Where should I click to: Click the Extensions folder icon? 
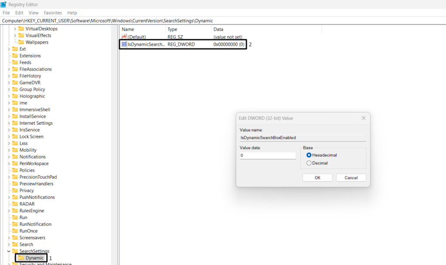(15, 55)
